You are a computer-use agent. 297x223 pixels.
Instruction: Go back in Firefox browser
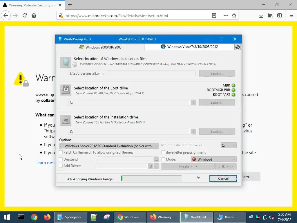pyautogui.click(x=6, y=15)
